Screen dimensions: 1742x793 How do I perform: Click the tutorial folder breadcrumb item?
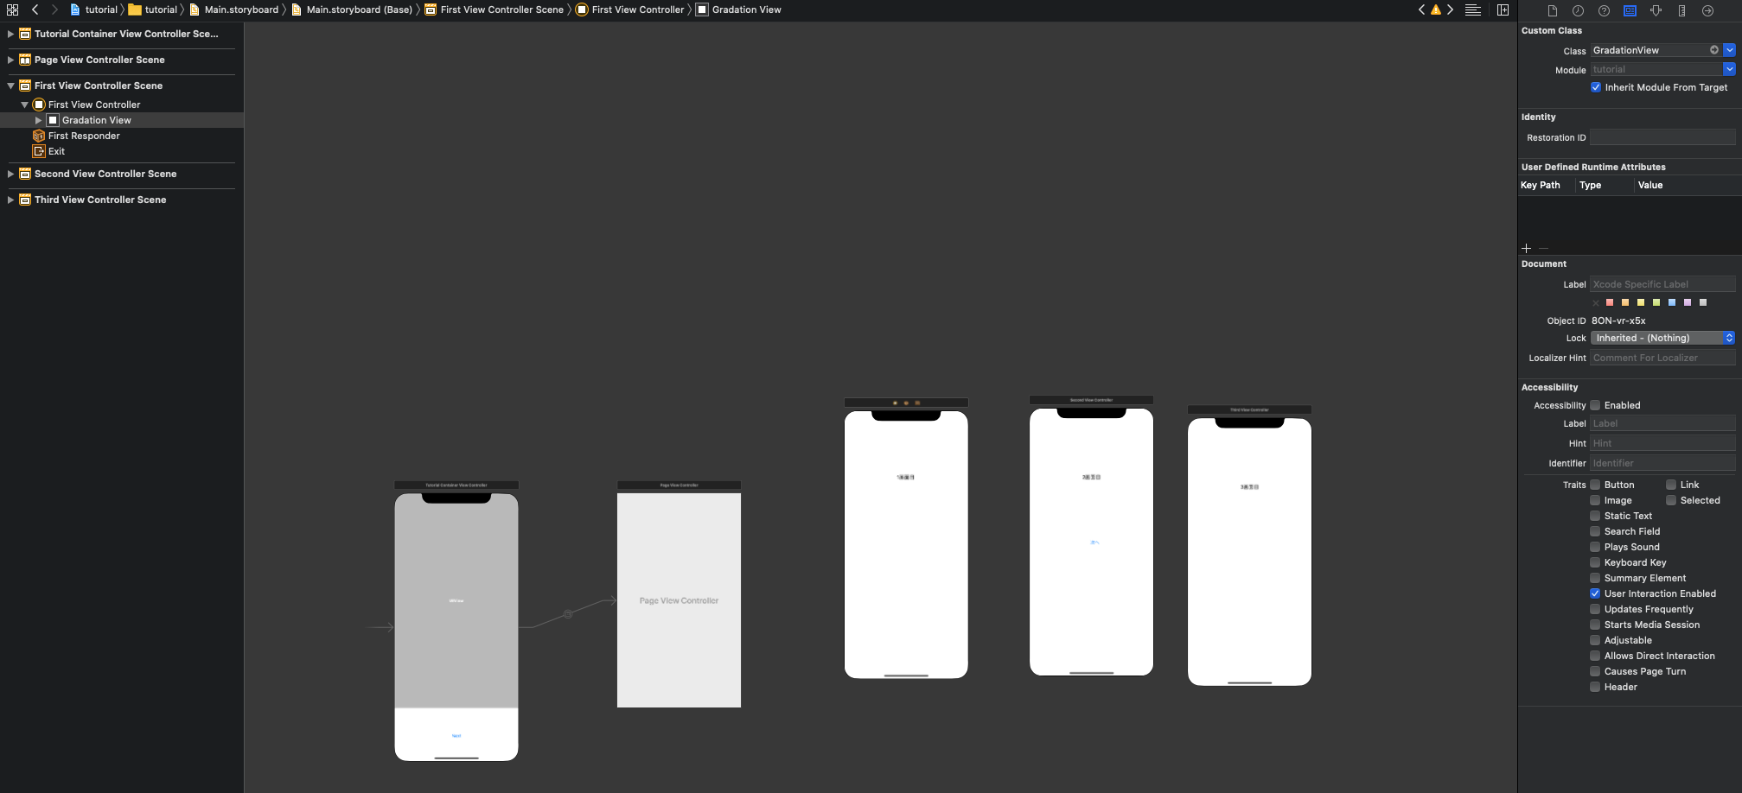tap(153, 10)
